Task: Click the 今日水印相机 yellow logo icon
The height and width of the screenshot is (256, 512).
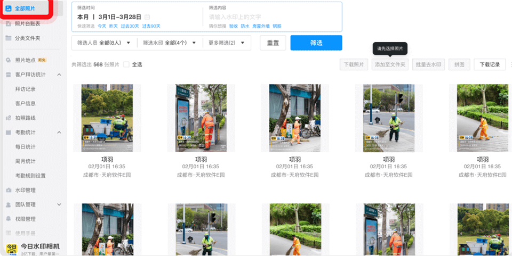Action: [x=11, y=250]
